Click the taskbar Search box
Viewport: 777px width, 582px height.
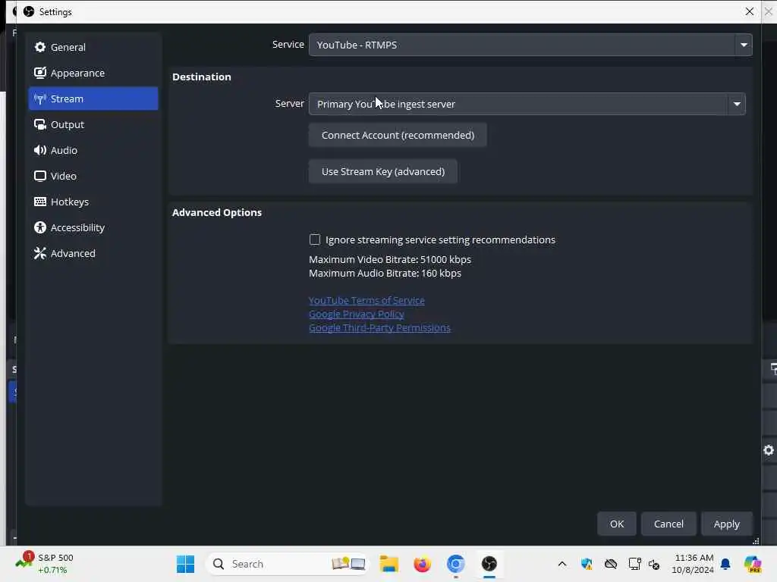coord(287,564)
